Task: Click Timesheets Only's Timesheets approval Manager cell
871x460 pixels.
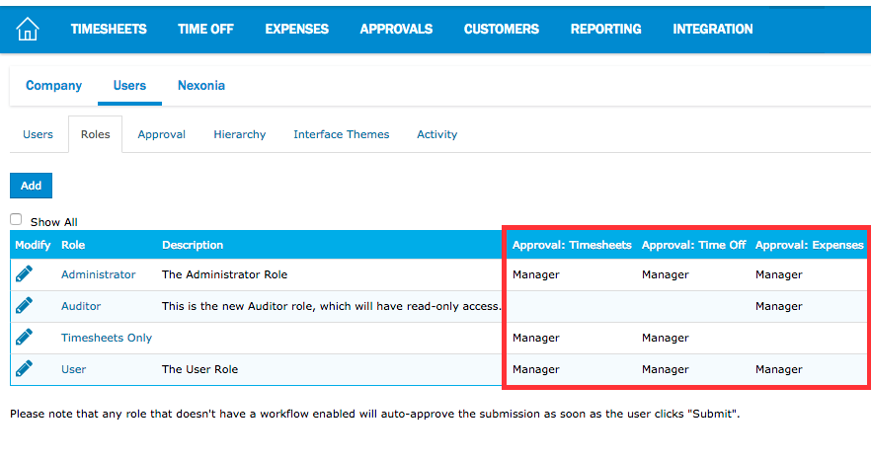Action: [536, 338]
